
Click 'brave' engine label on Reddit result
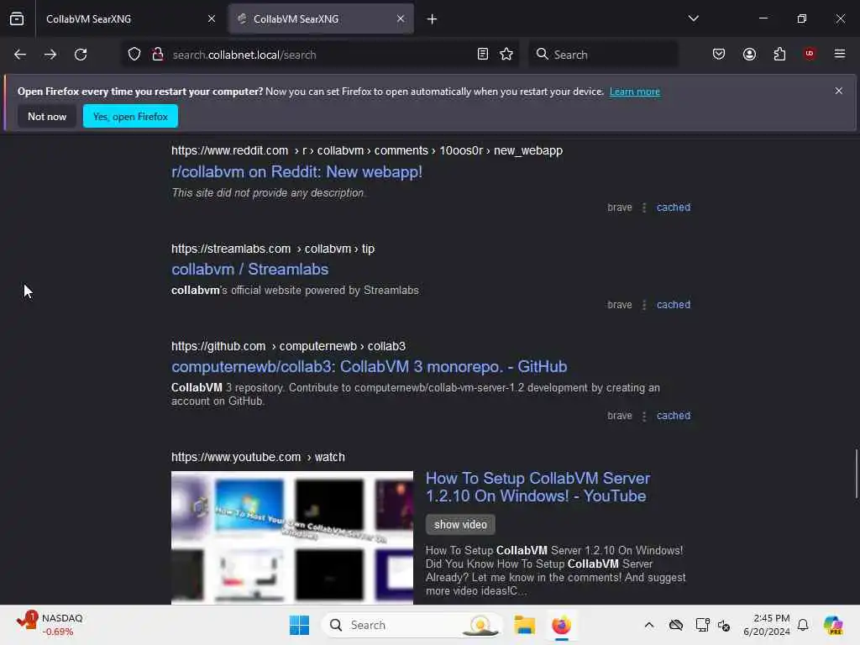[620, 207]
